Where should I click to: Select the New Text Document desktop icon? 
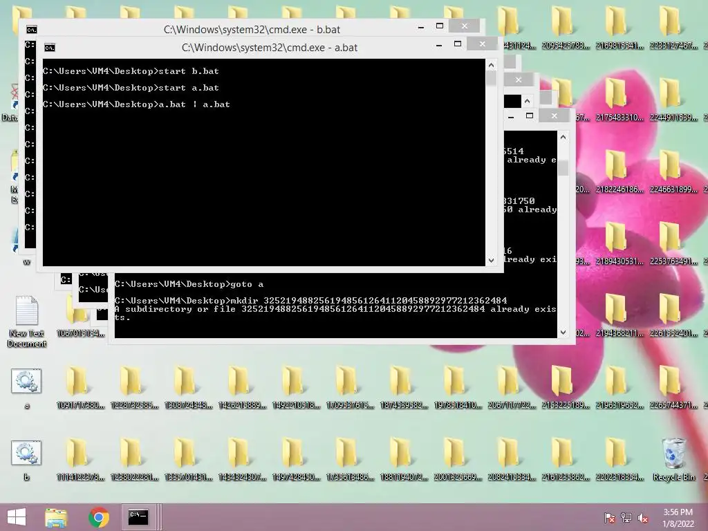pyautogui.click(x=26, y=322)
